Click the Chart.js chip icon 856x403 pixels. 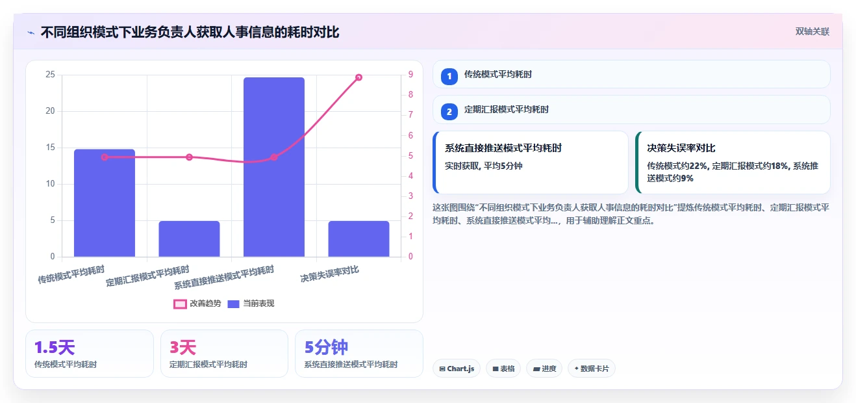(x=442, y=369)
